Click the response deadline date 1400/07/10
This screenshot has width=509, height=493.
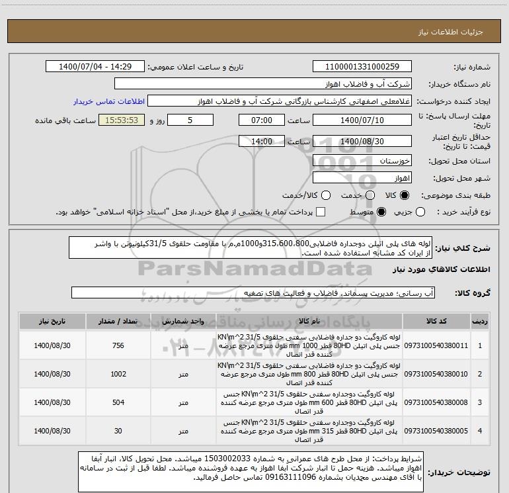pos(362,120)
